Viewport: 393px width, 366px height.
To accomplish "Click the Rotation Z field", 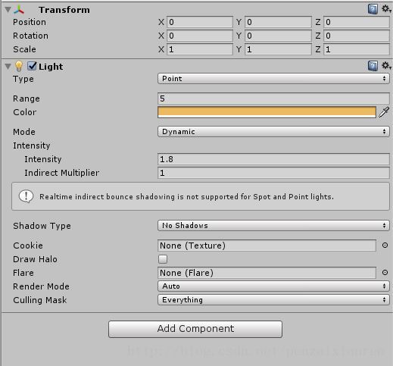I will (357, 36).
